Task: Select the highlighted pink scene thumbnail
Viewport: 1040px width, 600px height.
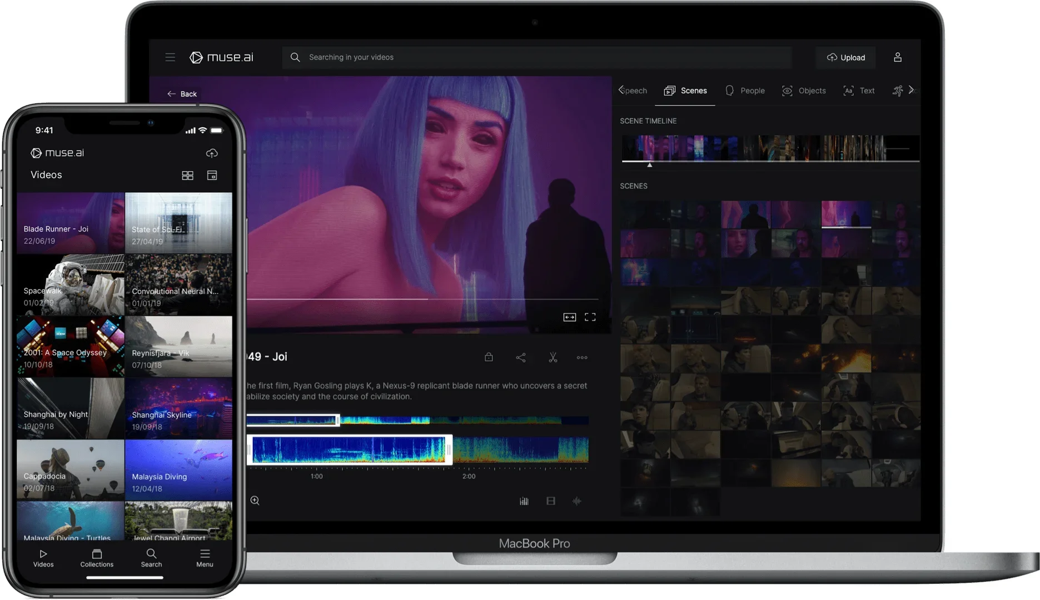Action: click(x=846, y=214)
